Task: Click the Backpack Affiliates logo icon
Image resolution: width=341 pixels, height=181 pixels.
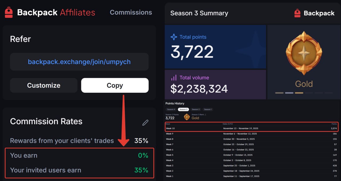Action: pyautogui.click(x=9, y=12)
